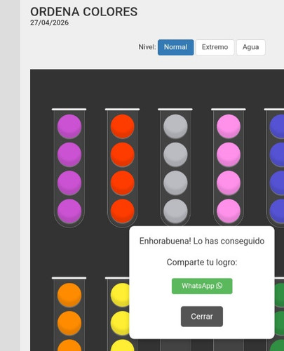
Task: Select the yellow balls tube
Action: pos(117,314)
